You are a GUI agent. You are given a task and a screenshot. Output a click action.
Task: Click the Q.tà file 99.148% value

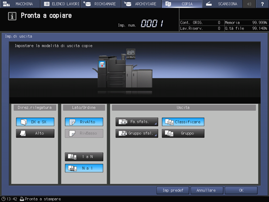[260, 28]
